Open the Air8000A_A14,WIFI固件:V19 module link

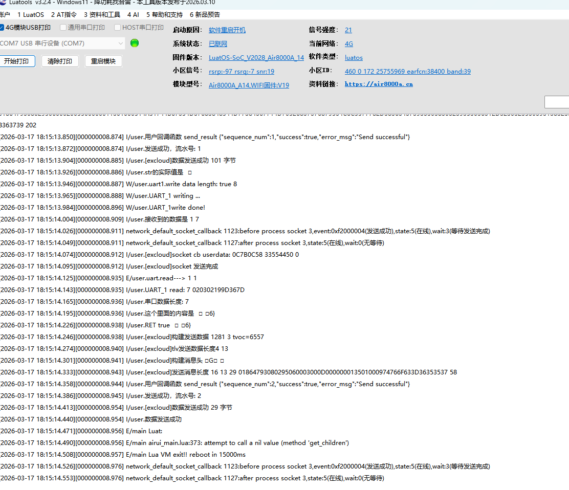coord(249,85)
